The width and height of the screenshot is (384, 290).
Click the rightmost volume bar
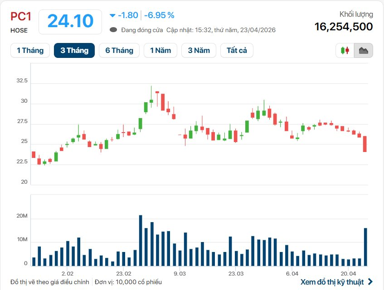click(x=365, y=247)
